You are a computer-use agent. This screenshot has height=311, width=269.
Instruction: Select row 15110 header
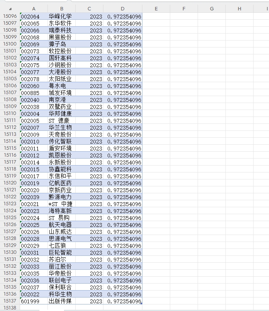(10, 113)
